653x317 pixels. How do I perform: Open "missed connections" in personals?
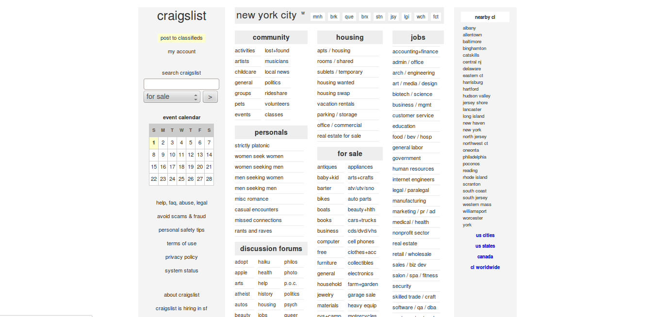(x=258, y=220)
